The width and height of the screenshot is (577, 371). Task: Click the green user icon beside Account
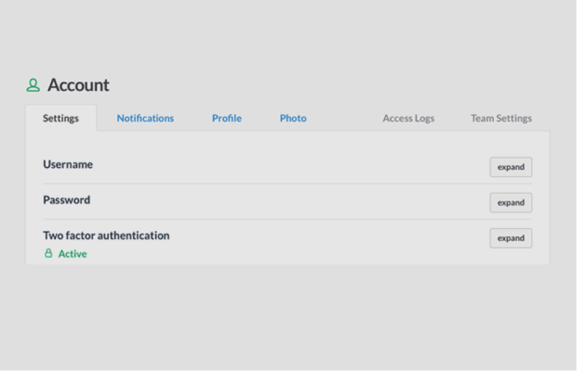click(x=33, y=85)
